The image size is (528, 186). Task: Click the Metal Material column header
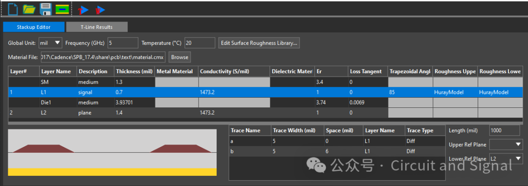[x=176, y=71]
